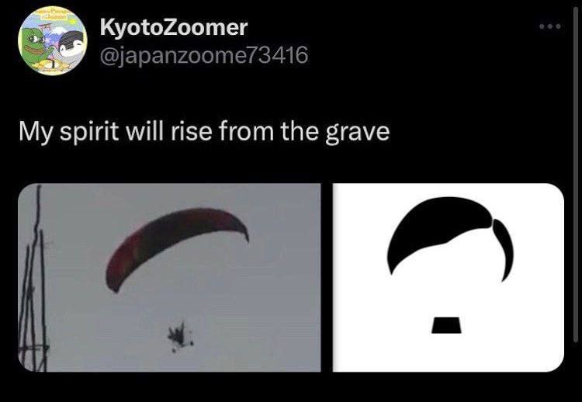Click the tweet text about spirit rising
The width and height of the screenshot is (582, 402).
tap(204, 132)
